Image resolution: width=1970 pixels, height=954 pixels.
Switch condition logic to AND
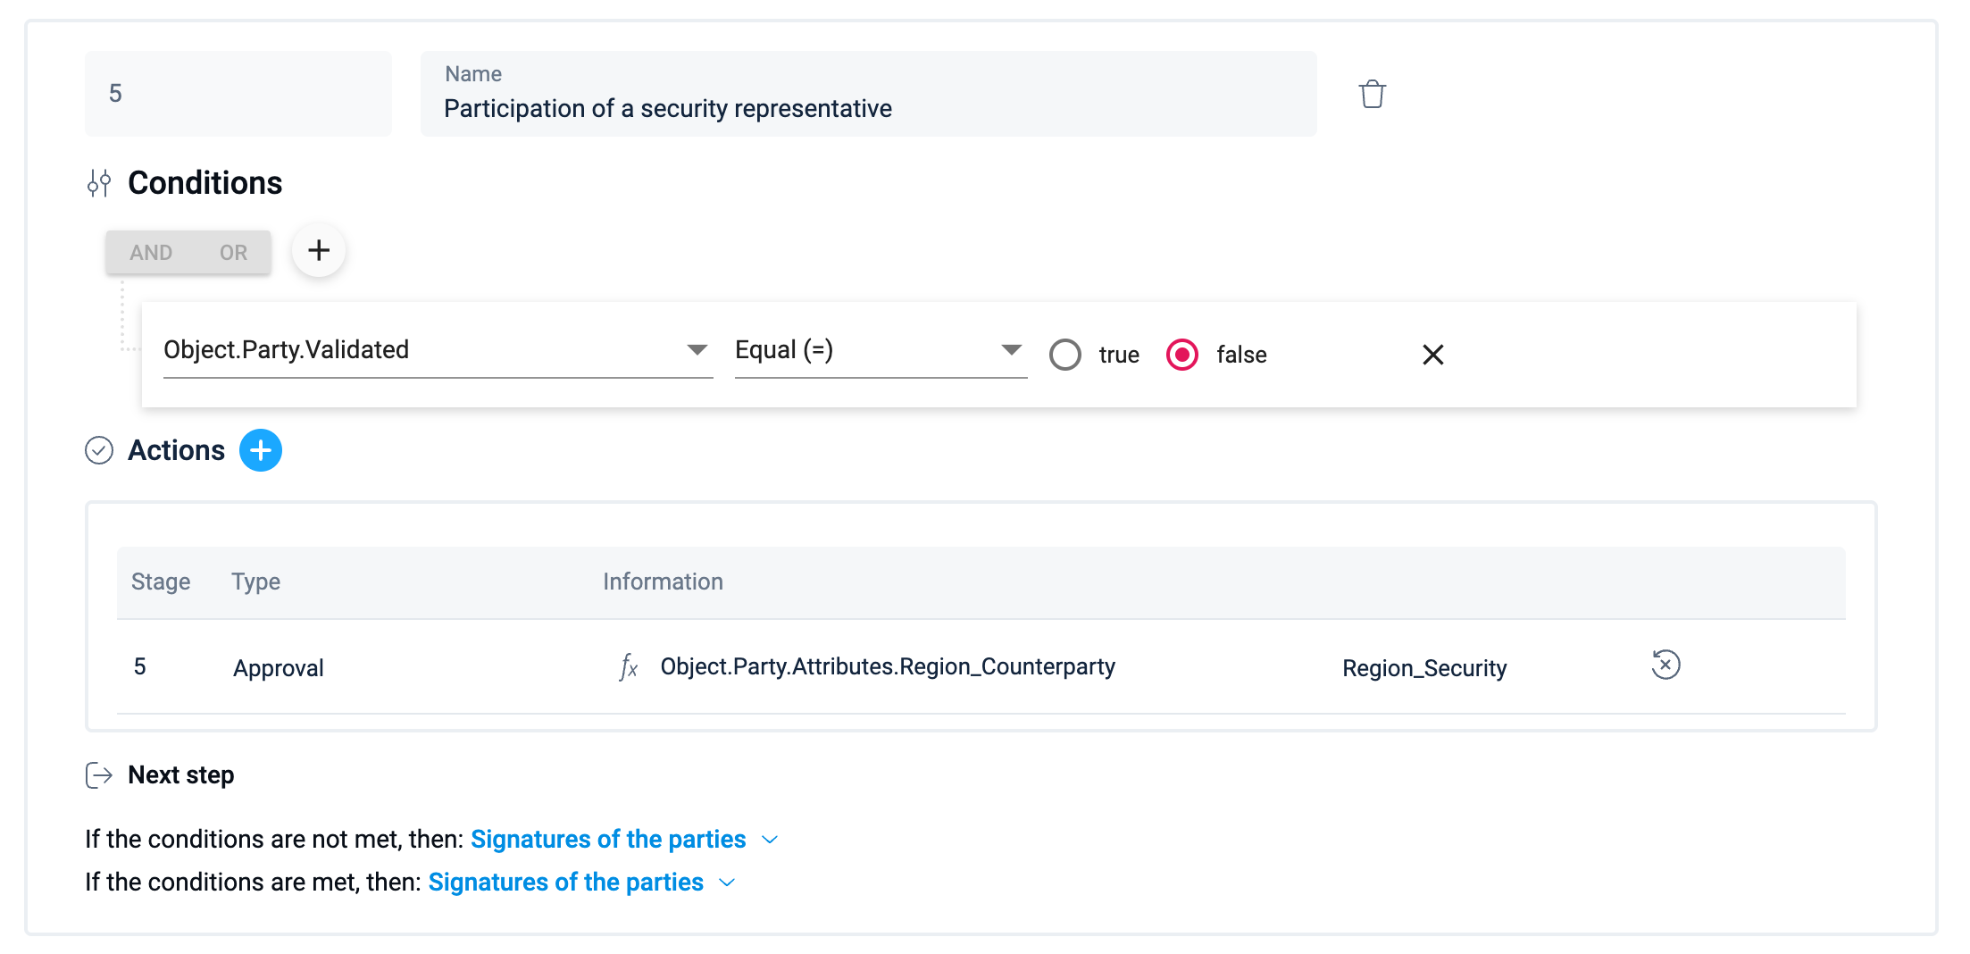(151, 253)
